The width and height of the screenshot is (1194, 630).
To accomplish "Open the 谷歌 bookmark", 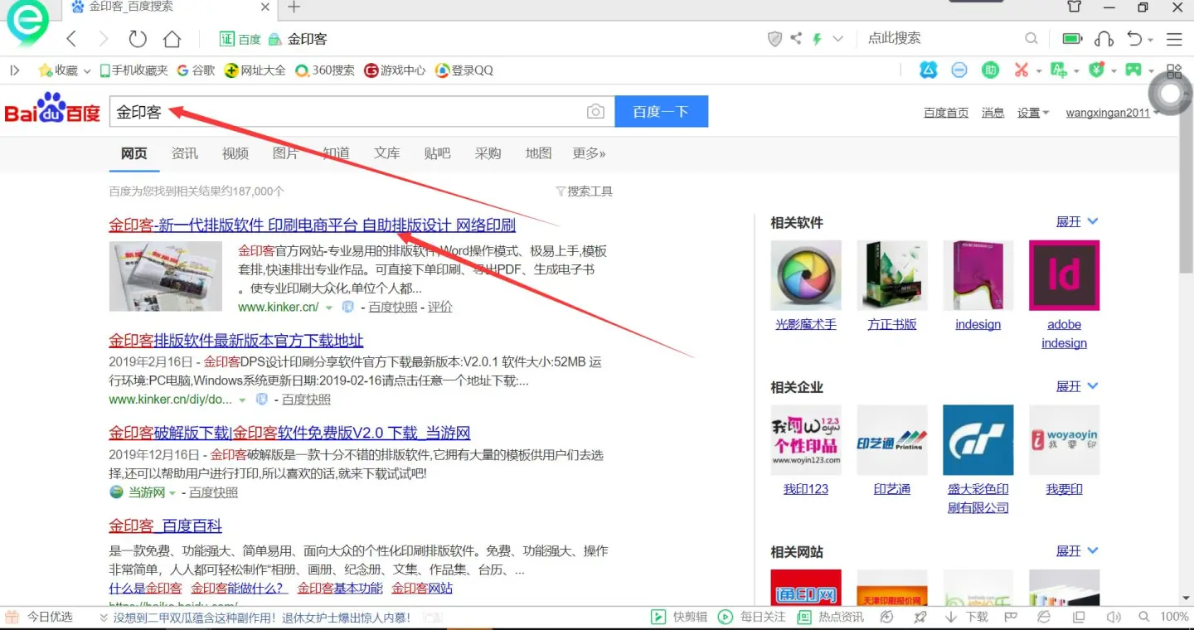I will [197, 70].
